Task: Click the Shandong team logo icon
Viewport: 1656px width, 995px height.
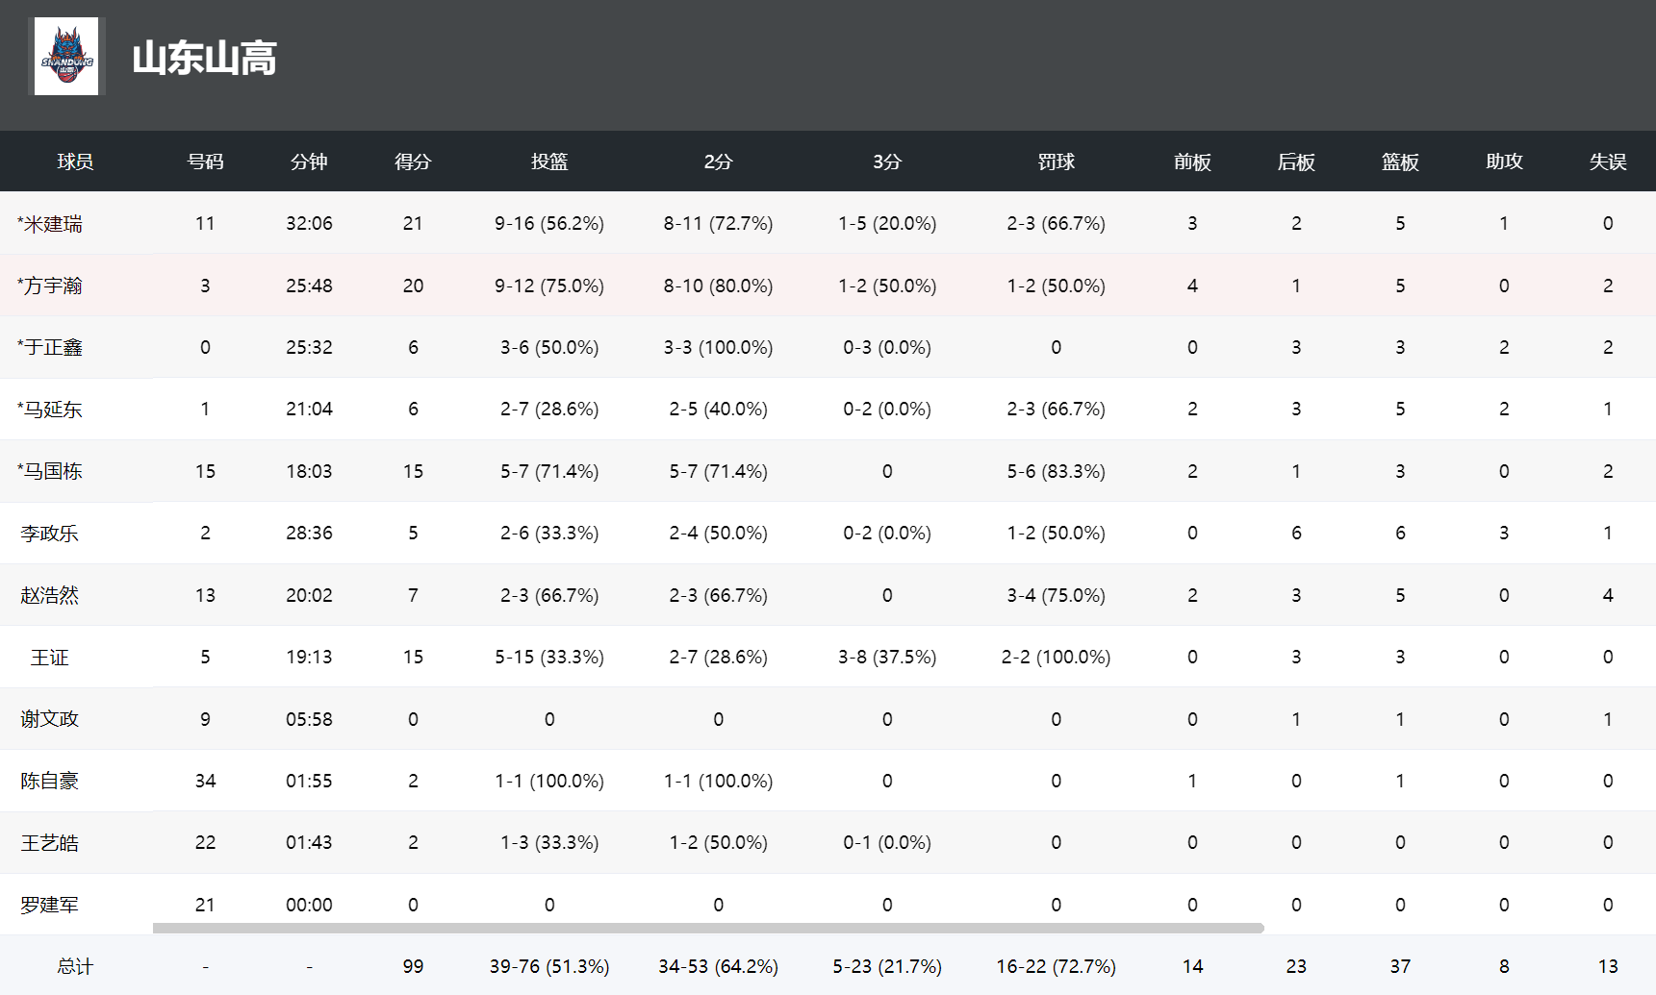Action: tap(66, 57)
